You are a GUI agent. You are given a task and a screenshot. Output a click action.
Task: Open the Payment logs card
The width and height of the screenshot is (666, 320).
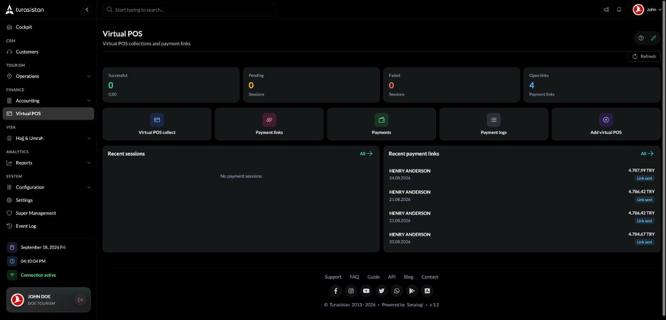494,124
